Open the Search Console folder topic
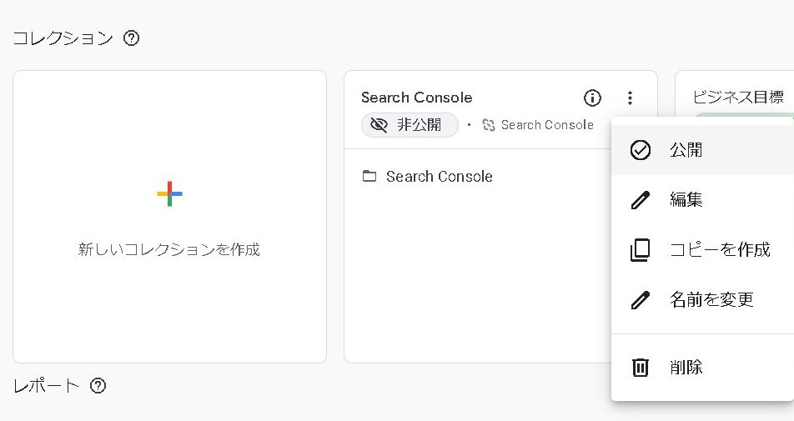The width and height of the screenshot is (794, 421). (439, 176)
